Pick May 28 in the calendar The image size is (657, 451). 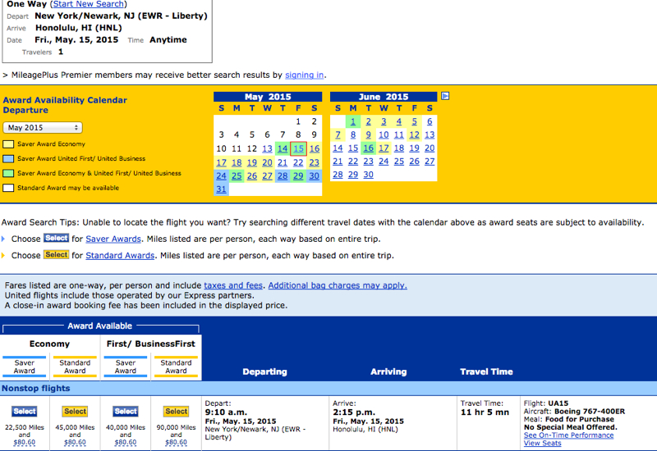pyautogui.click(x=283, y=176)
